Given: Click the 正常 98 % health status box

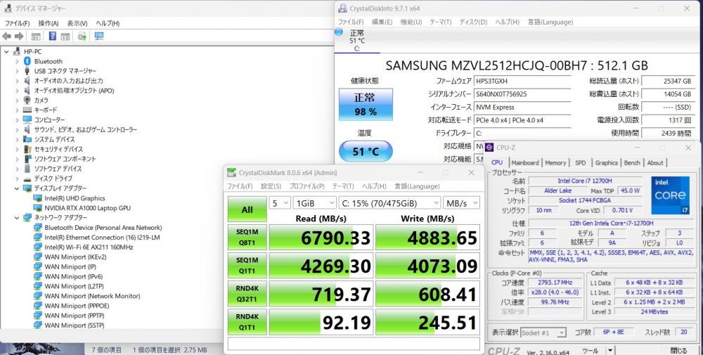Looking at the screenshot, I should click(364, 104).
